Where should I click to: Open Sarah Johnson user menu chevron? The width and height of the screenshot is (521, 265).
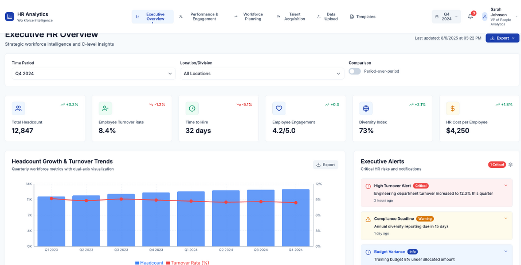coord(516,17)
